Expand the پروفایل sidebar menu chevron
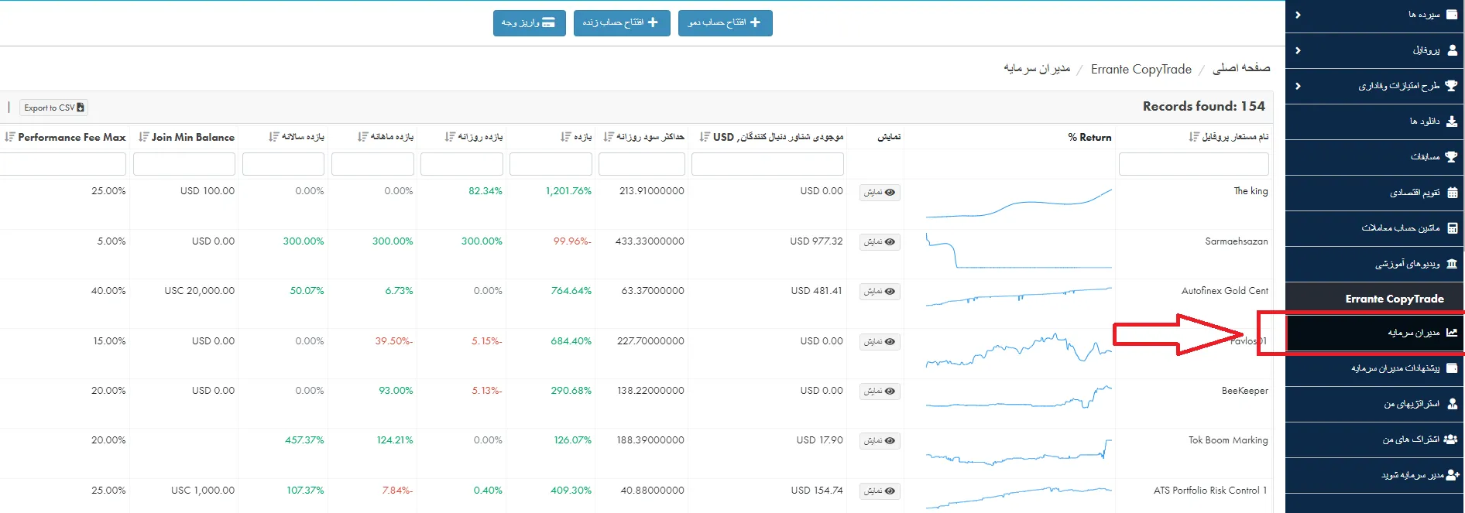The width and height of the screenshot is (1465, 513). click(1298, 50)
